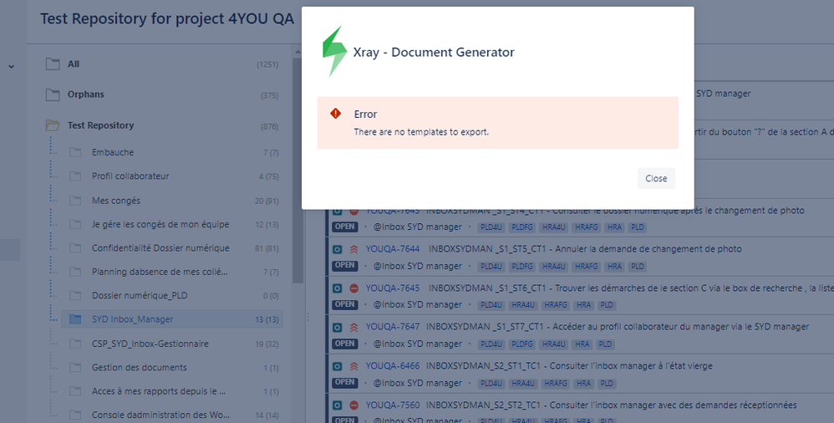Click PLD label on YOUQA-7647 row
The height and width of the screenshot is (423, 834).
pos(605,344)
